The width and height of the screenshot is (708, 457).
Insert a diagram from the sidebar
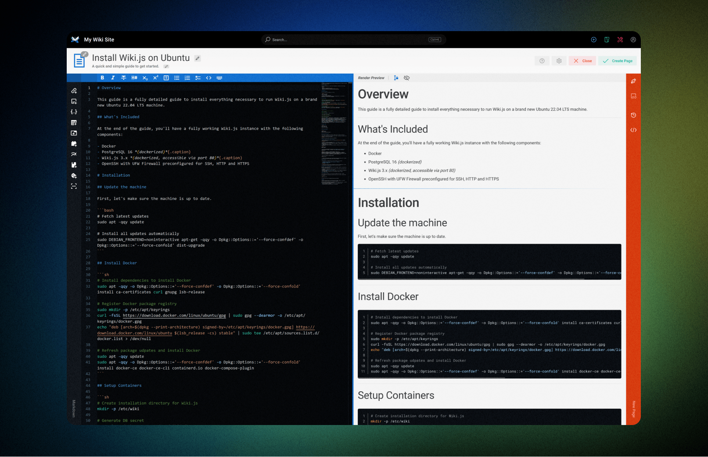click(x=74, y=154)
